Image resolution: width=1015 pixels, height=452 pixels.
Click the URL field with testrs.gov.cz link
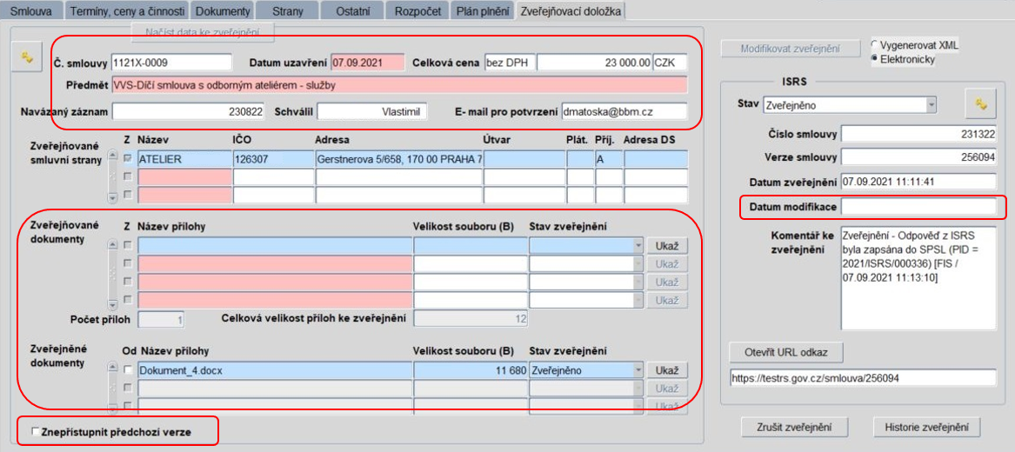coord(862,377)
